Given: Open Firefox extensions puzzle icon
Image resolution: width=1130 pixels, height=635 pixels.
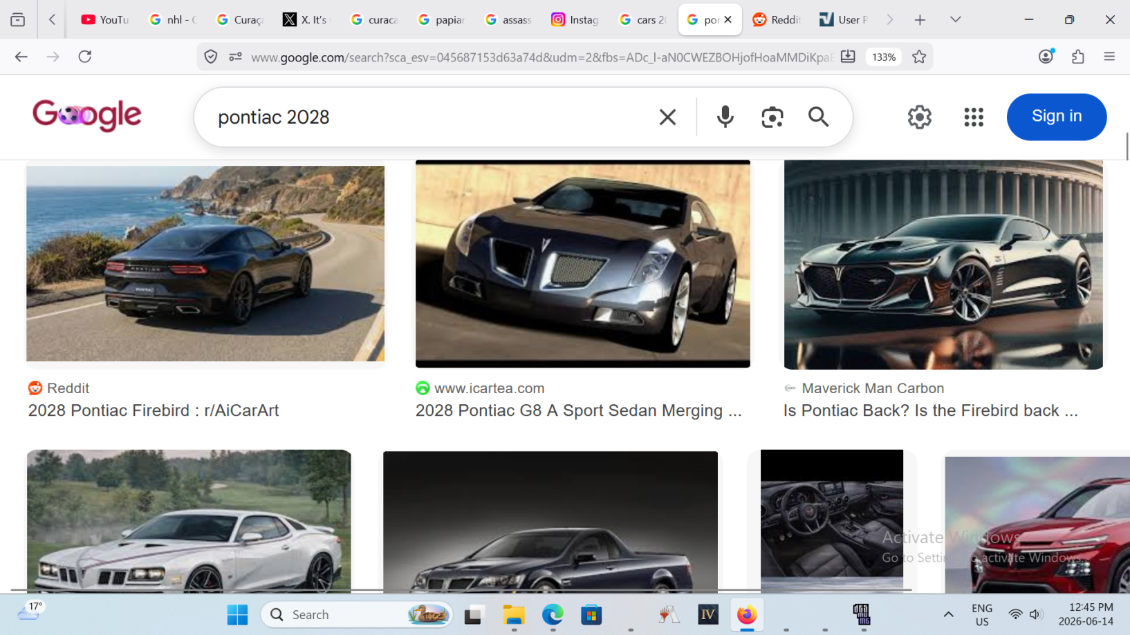Looking at the screenshot, I should coord(1077,57).
